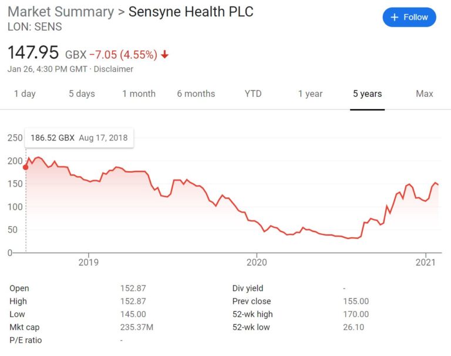The width and height of the screenshot is (451, 356).
Task: Open the Disclaimer link
Action: [x=113, y=69]
